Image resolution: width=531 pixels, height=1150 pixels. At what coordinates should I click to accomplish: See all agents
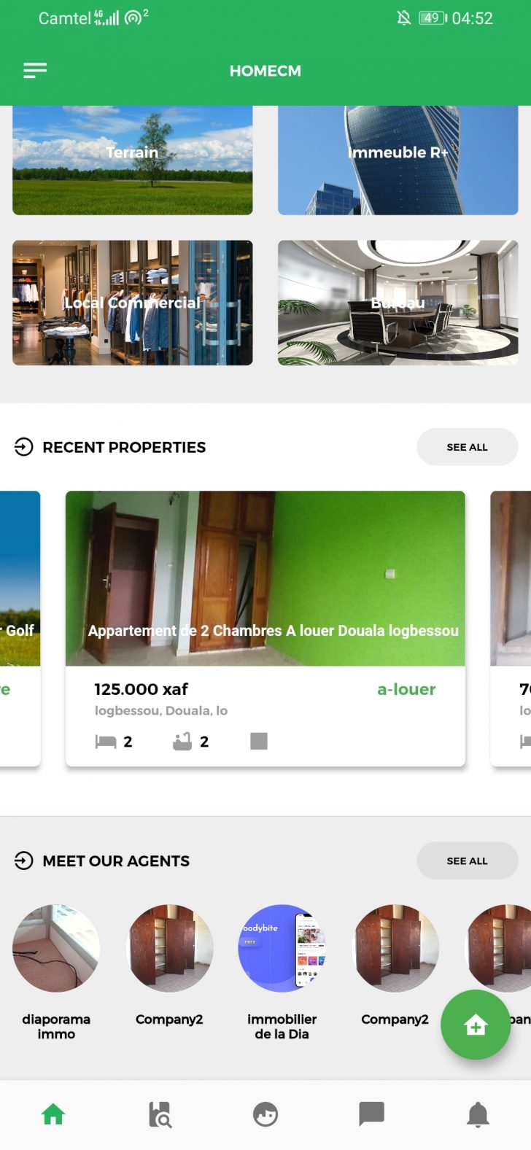pyautogui.click(x=468, y=861)
